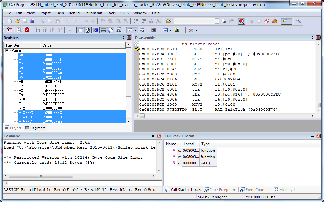Click the Step Out braces icon

[52, 30]
